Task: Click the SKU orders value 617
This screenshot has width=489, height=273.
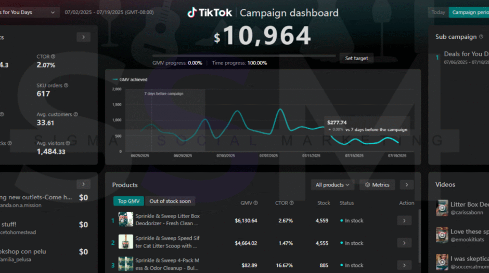Action: point(43,94)
